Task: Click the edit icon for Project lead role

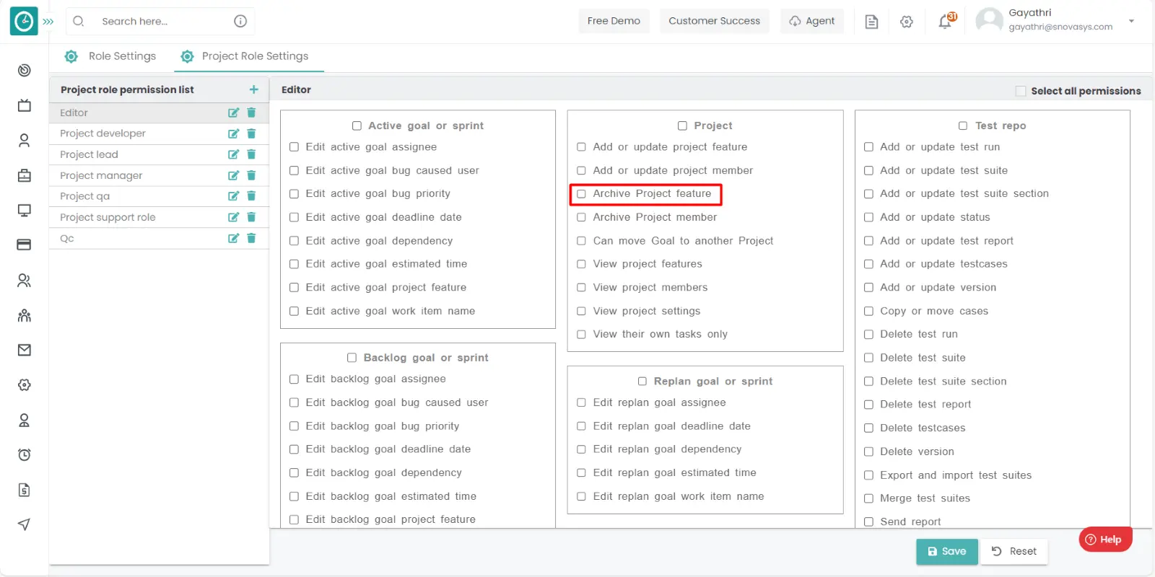Action: [x=233, y=154]
